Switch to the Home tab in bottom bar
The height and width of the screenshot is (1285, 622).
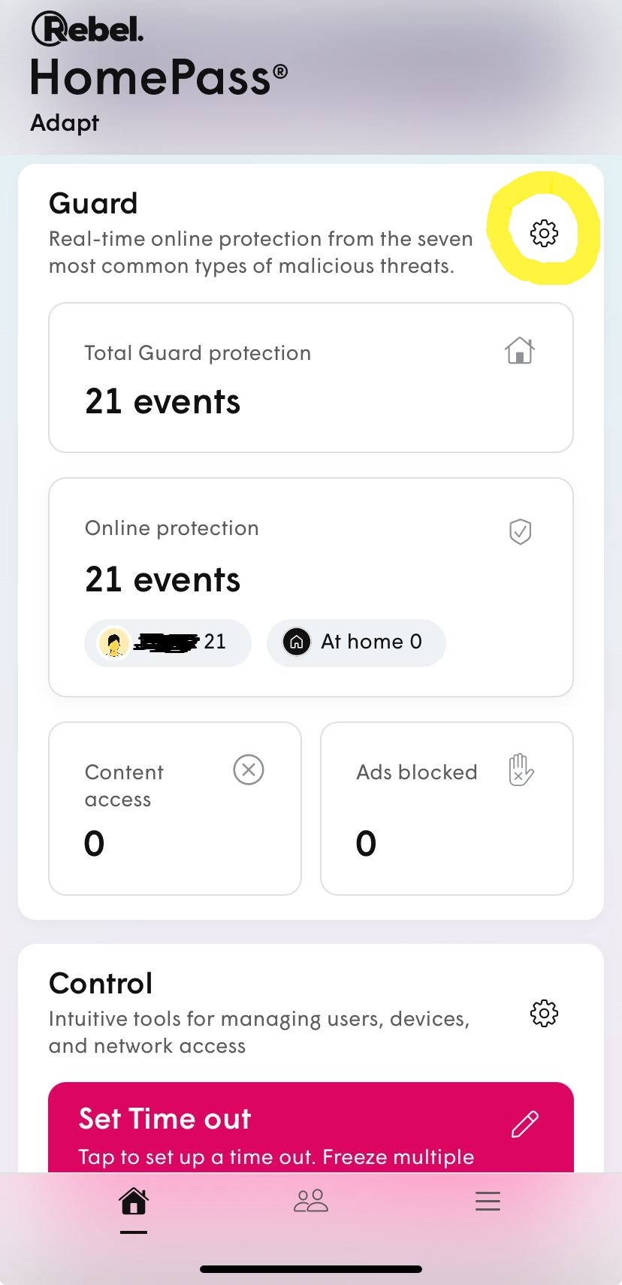pyautogui.click(x=134, y=1201)
